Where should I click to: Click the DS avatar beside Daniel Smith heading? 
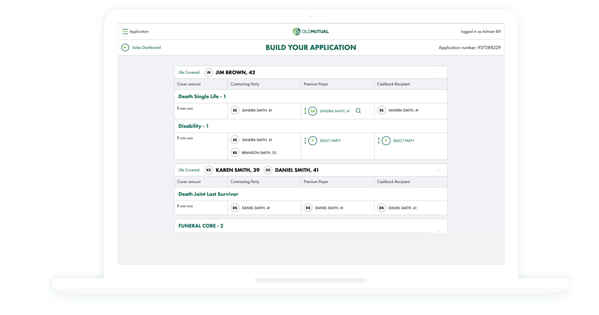pyautogui.click(x=268, y=170)
